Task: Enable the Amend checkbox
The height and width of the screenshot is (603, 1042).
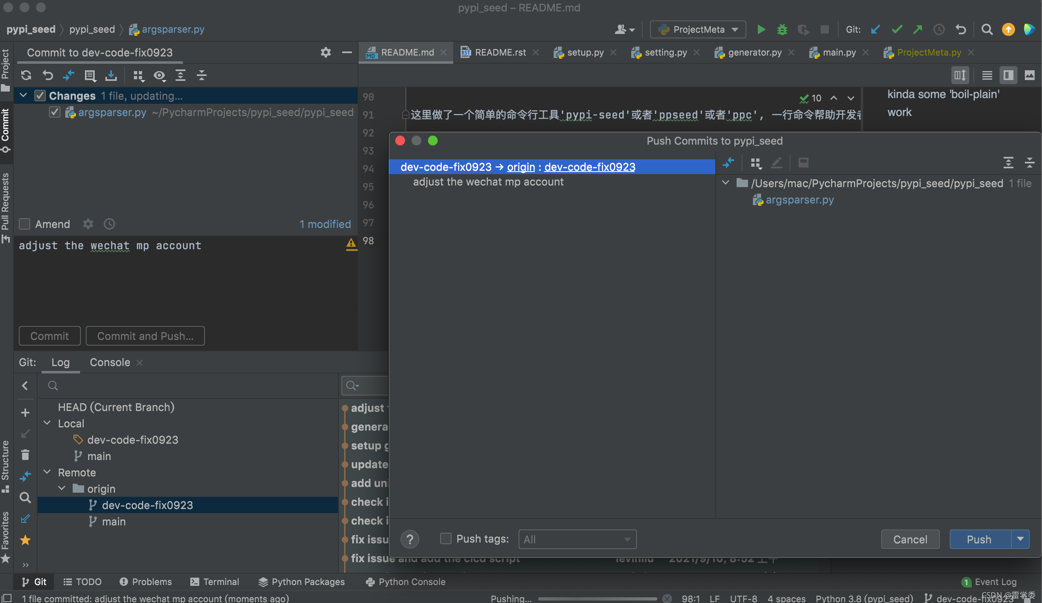Action: [x=25, y=224]
